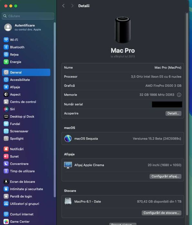This screenshot has height=225, width=192.
Task: Open Utilizatori și grupuri icon
Action: (6, 203)
